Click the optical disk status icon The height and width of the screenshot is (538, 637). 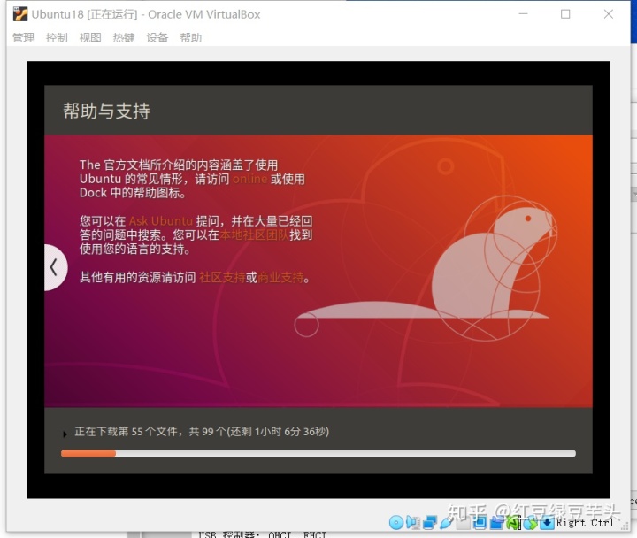coord(396,522)
